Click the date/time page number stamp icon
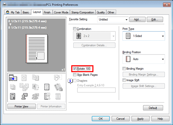This screenshot has width=173, height=125. tap(47, 96)
